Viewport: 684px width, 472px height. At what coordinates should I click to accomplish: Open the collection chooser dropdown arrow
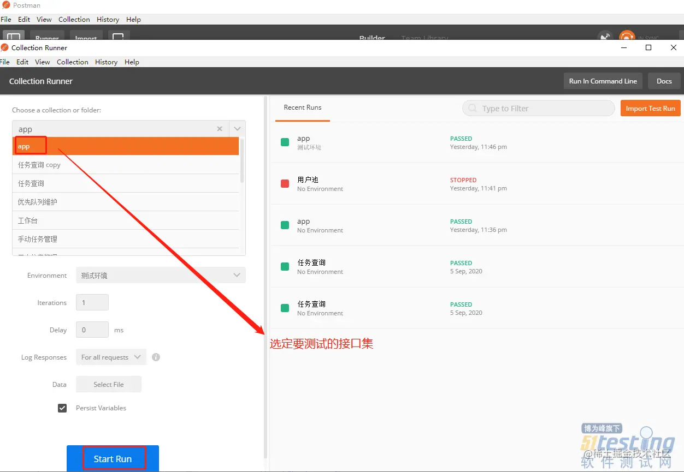click(237, 129)
